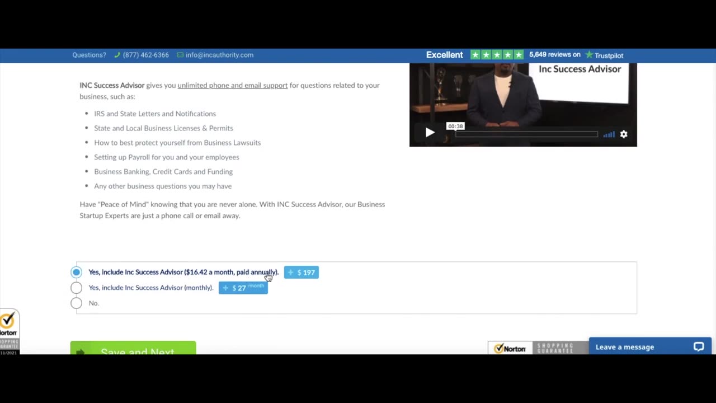Open video settings gear icon

pyautogui.click(x=624, y=134)
